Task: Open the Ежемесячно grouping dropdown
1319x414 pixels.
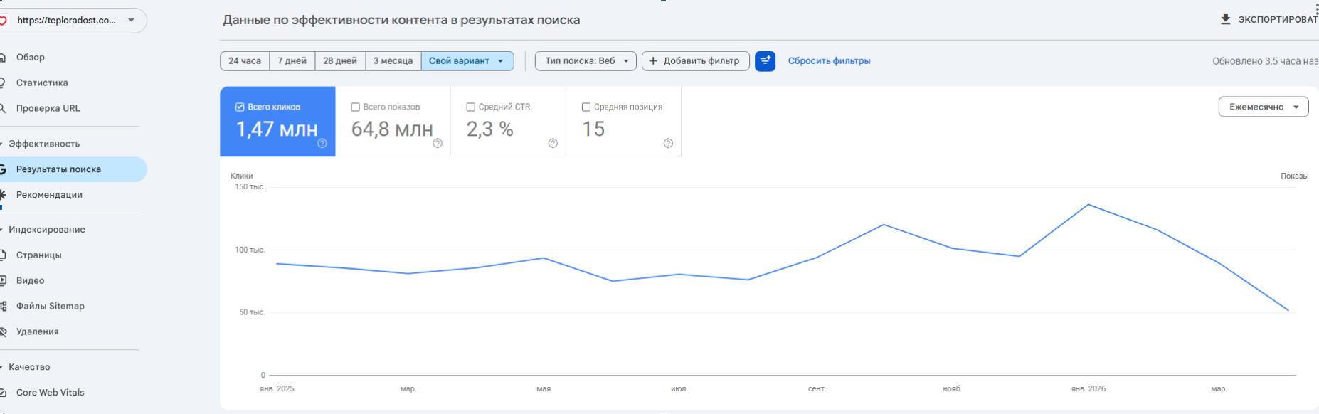Action: coord(1264,107)
